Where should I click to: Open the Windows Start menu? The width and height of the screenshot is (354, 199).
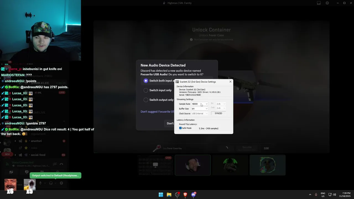(161, 195)
